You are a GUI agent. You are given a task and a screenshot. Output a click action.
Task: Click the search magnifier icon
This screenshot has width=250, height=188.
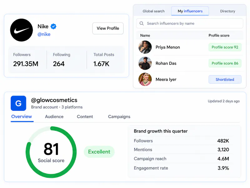pyautogui.click(x=142, y=23)
